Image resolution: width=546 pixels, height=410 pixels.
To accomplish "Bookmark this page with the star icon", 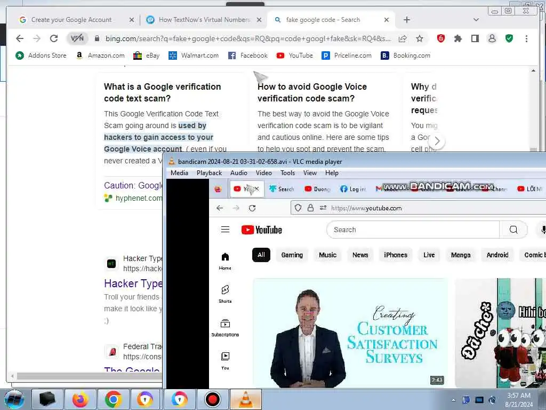I will coord(420,38).
